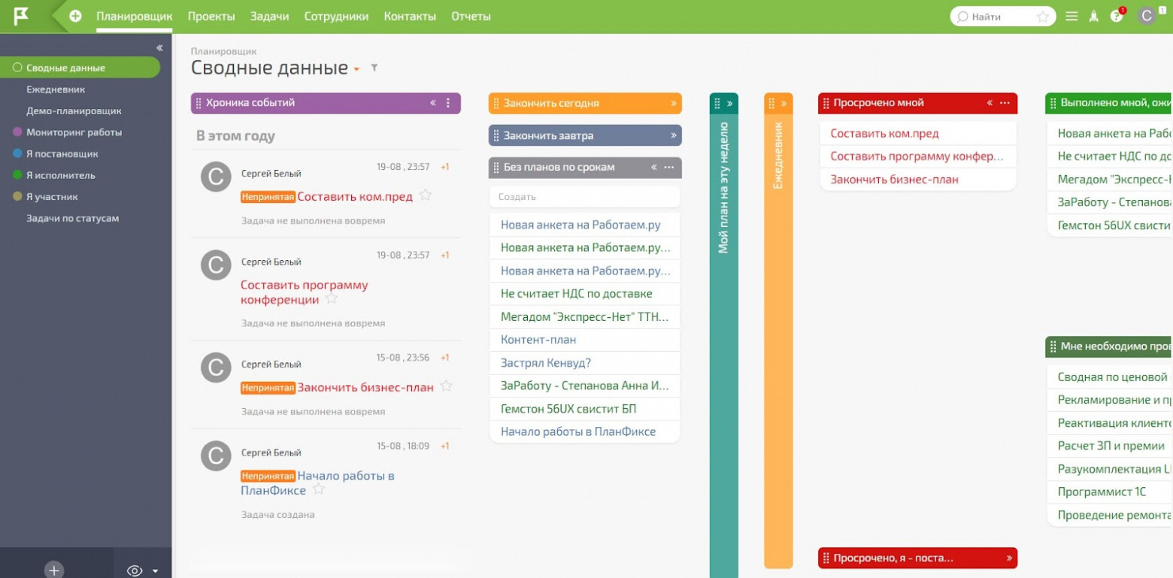1173x578 pixels.
Task: Open the Проекты menu item
Action: [211, 17]
